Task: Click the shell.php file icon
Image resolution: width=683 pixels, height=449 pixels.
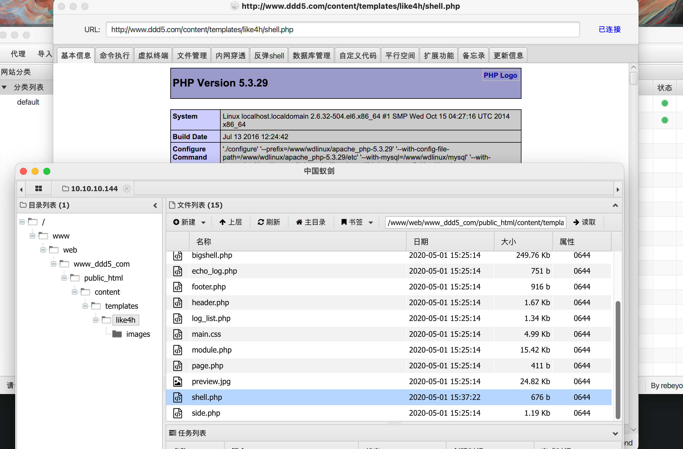Action: (178, 397)
